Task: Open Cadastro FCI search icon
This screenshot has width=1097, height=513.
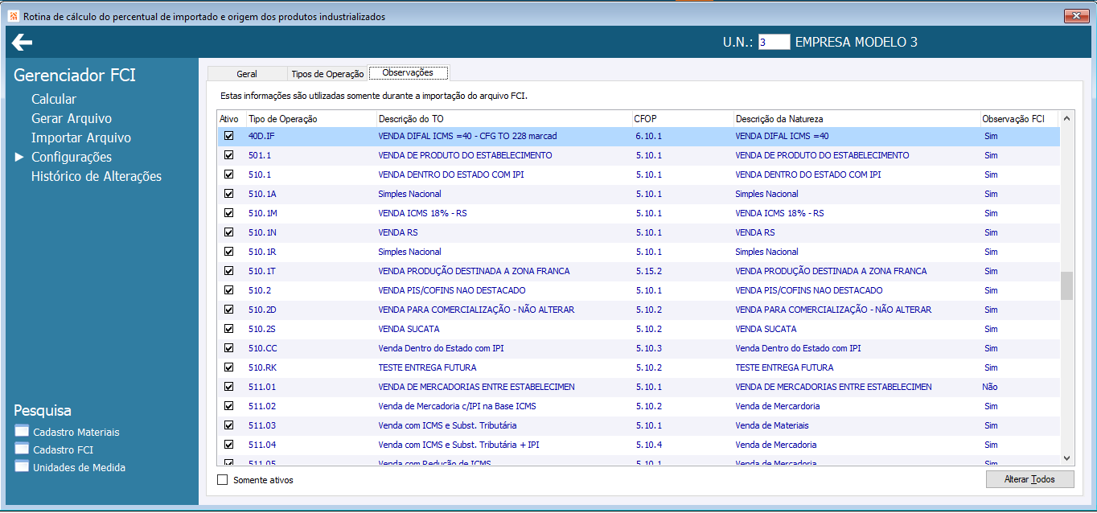Action: [x=22, y=449]
